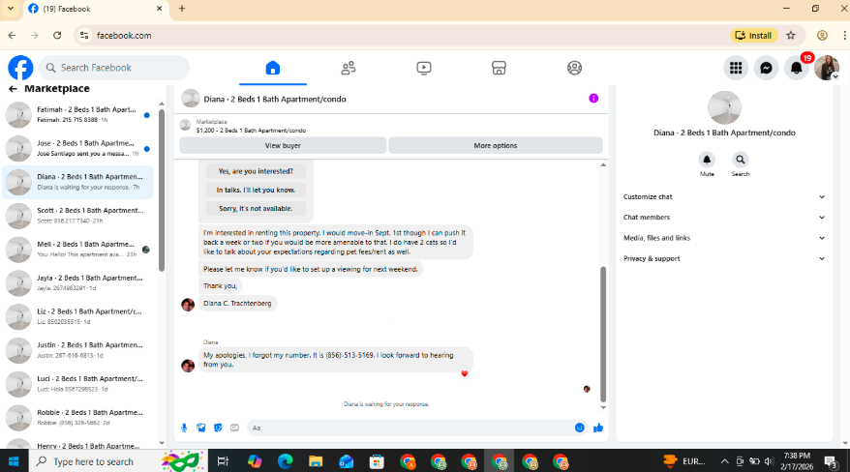Image resolution: width=850 pixels, height=472 pixels.
Task: Open Jose's conversation
Action: [78, 148]
